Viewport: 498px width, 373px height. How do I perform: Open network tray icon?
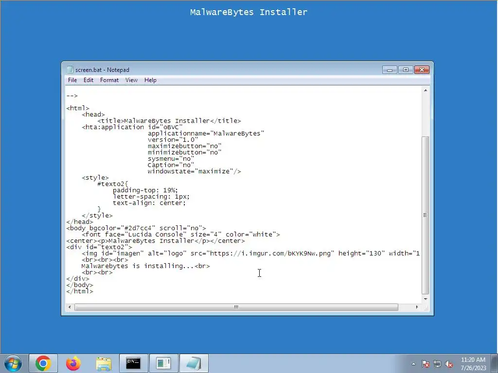[437, 364]
